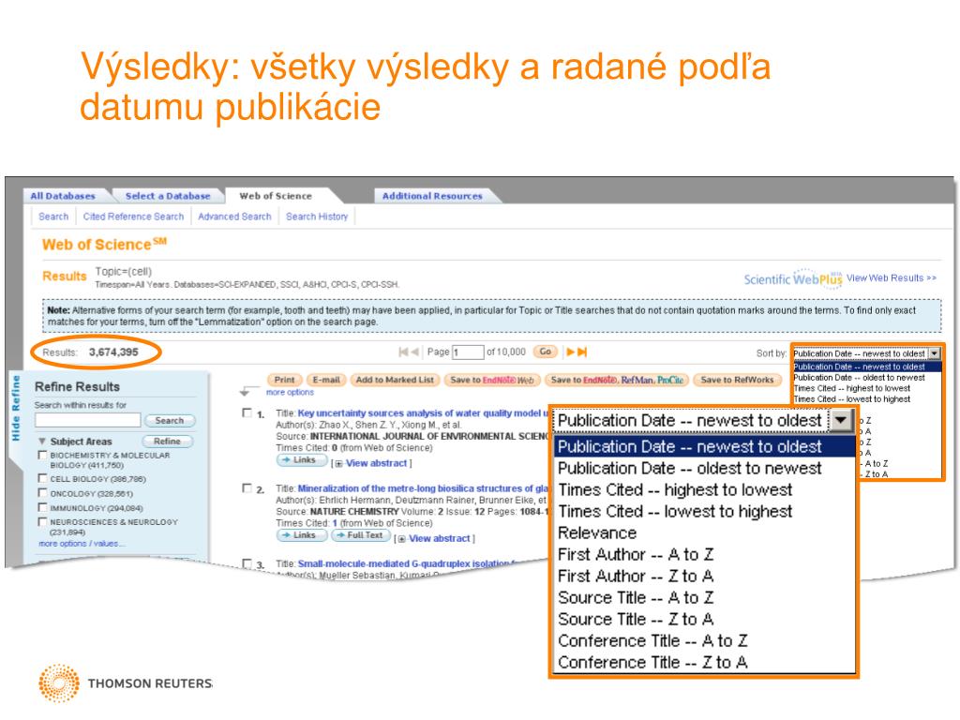Viewport: 960px width, 720px height.
Task: Open more options link under toolbar
Action: 290,393
